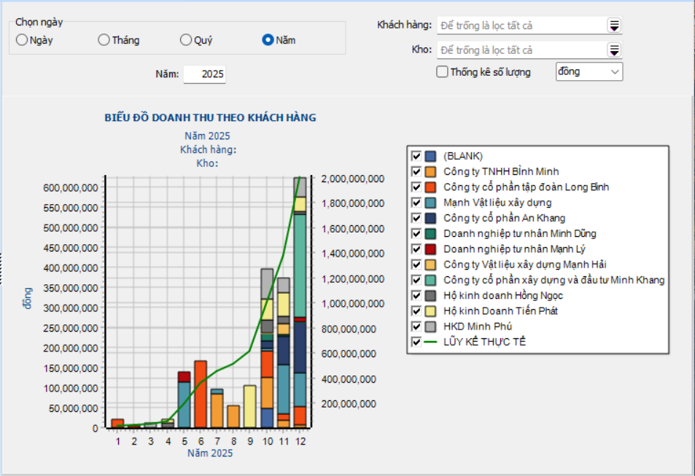This screenshot has height=476, width=695.
Task: Open the Kho filter list icon
Action: click(x=614, y=50)
